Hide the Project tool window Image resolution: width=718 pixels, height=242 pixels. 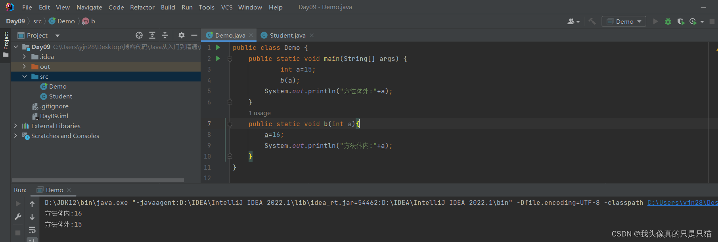point(194,35)
